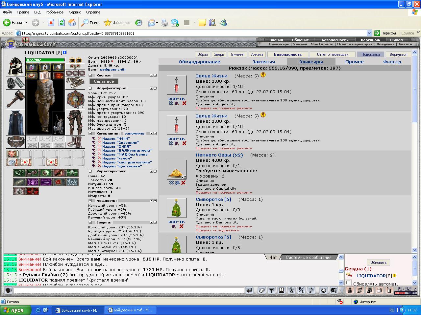Delete the first Зелье Жизни with red X

click(184, 103)
